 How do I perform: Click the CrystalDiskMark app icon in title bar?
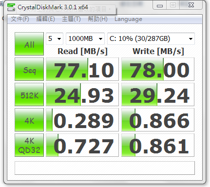(x=11, y=7)
